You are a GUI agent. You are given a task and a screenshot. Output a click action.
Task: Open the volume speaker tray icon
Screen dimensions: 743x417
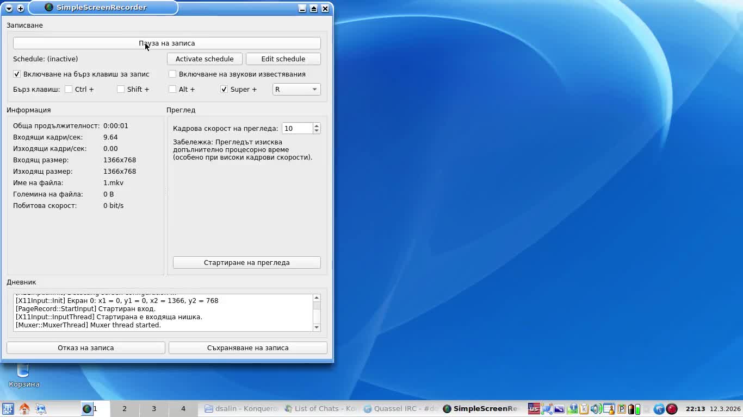coord(596,409)
